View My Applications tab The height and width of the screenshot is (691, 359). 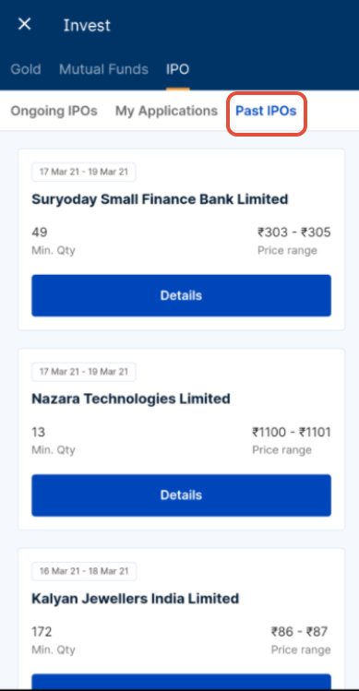[166, 111]
